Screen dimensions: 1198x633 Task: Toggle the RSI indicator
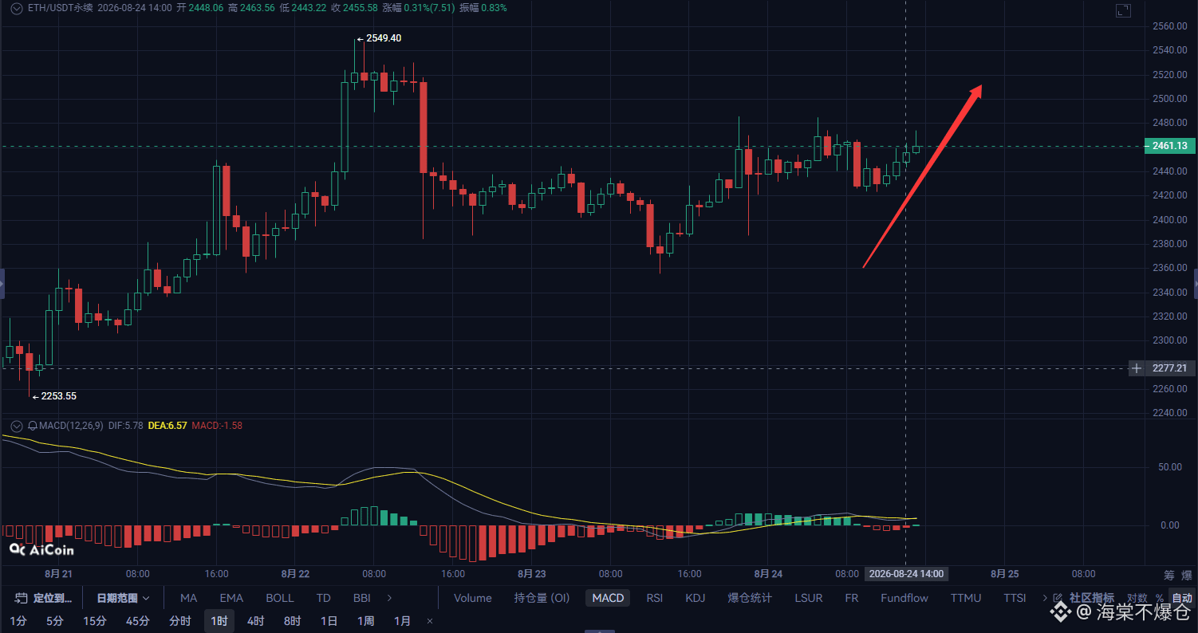(654, 598)
